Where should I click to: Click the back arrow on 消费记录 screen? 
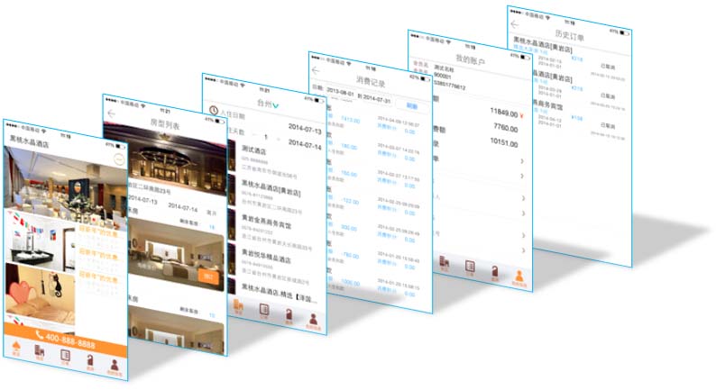coord(317,71)
